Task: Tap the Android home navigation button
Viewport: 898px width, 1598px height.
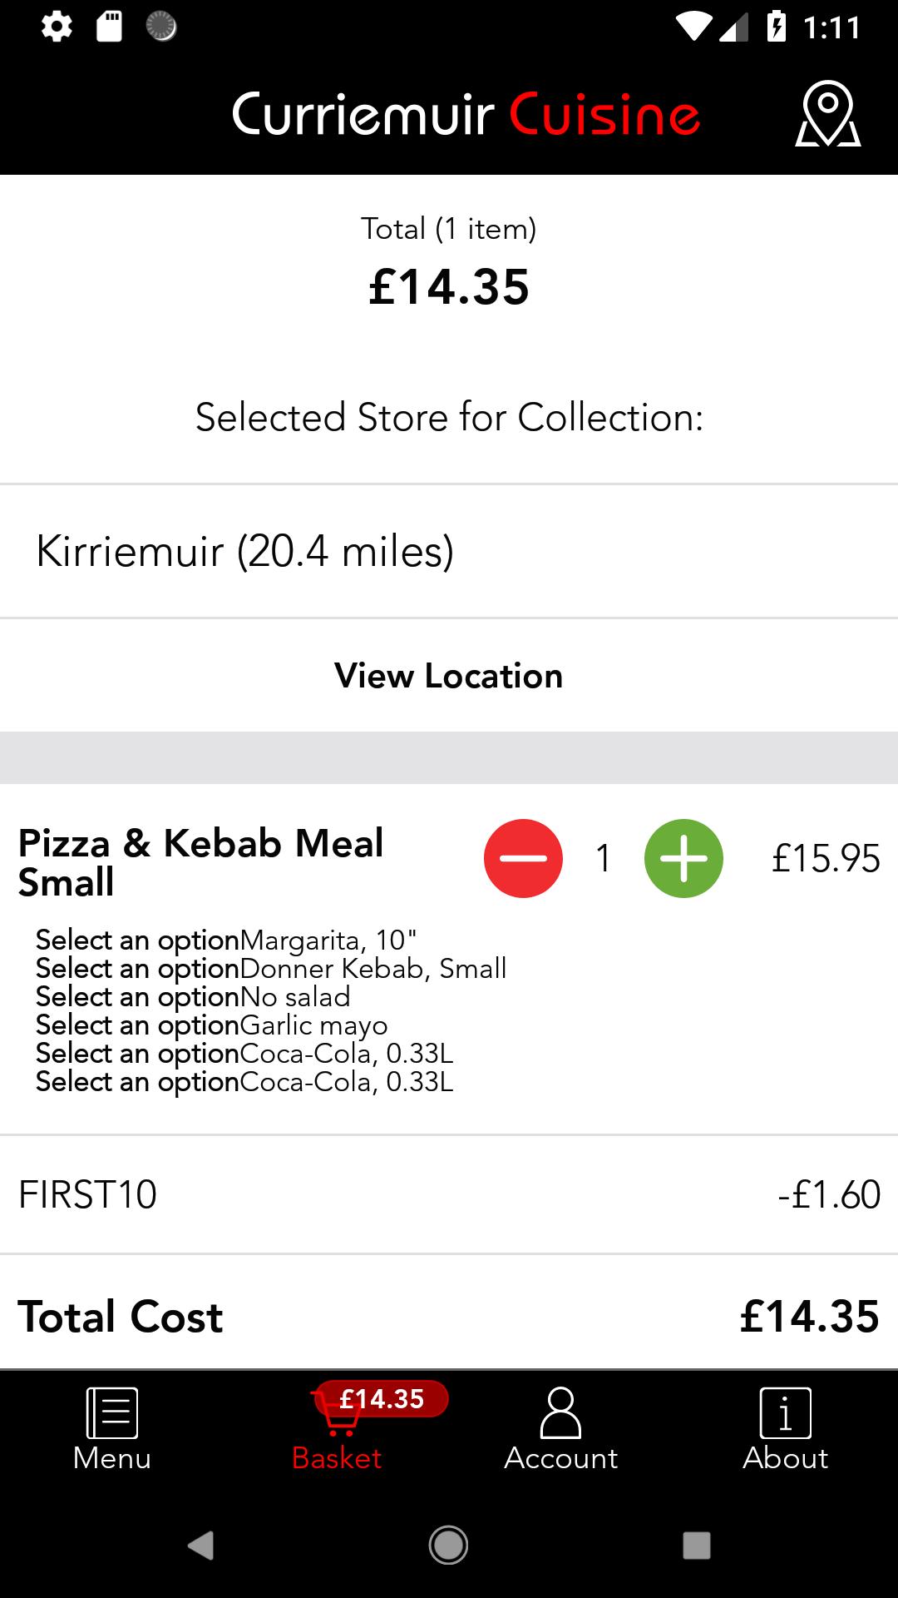Action: pos(448,1546)
